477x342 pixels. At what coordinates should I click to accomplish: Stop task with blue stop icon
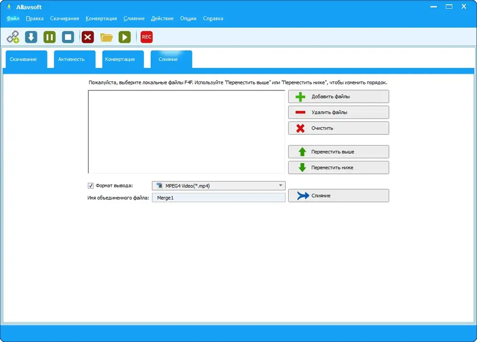[68, 37]
